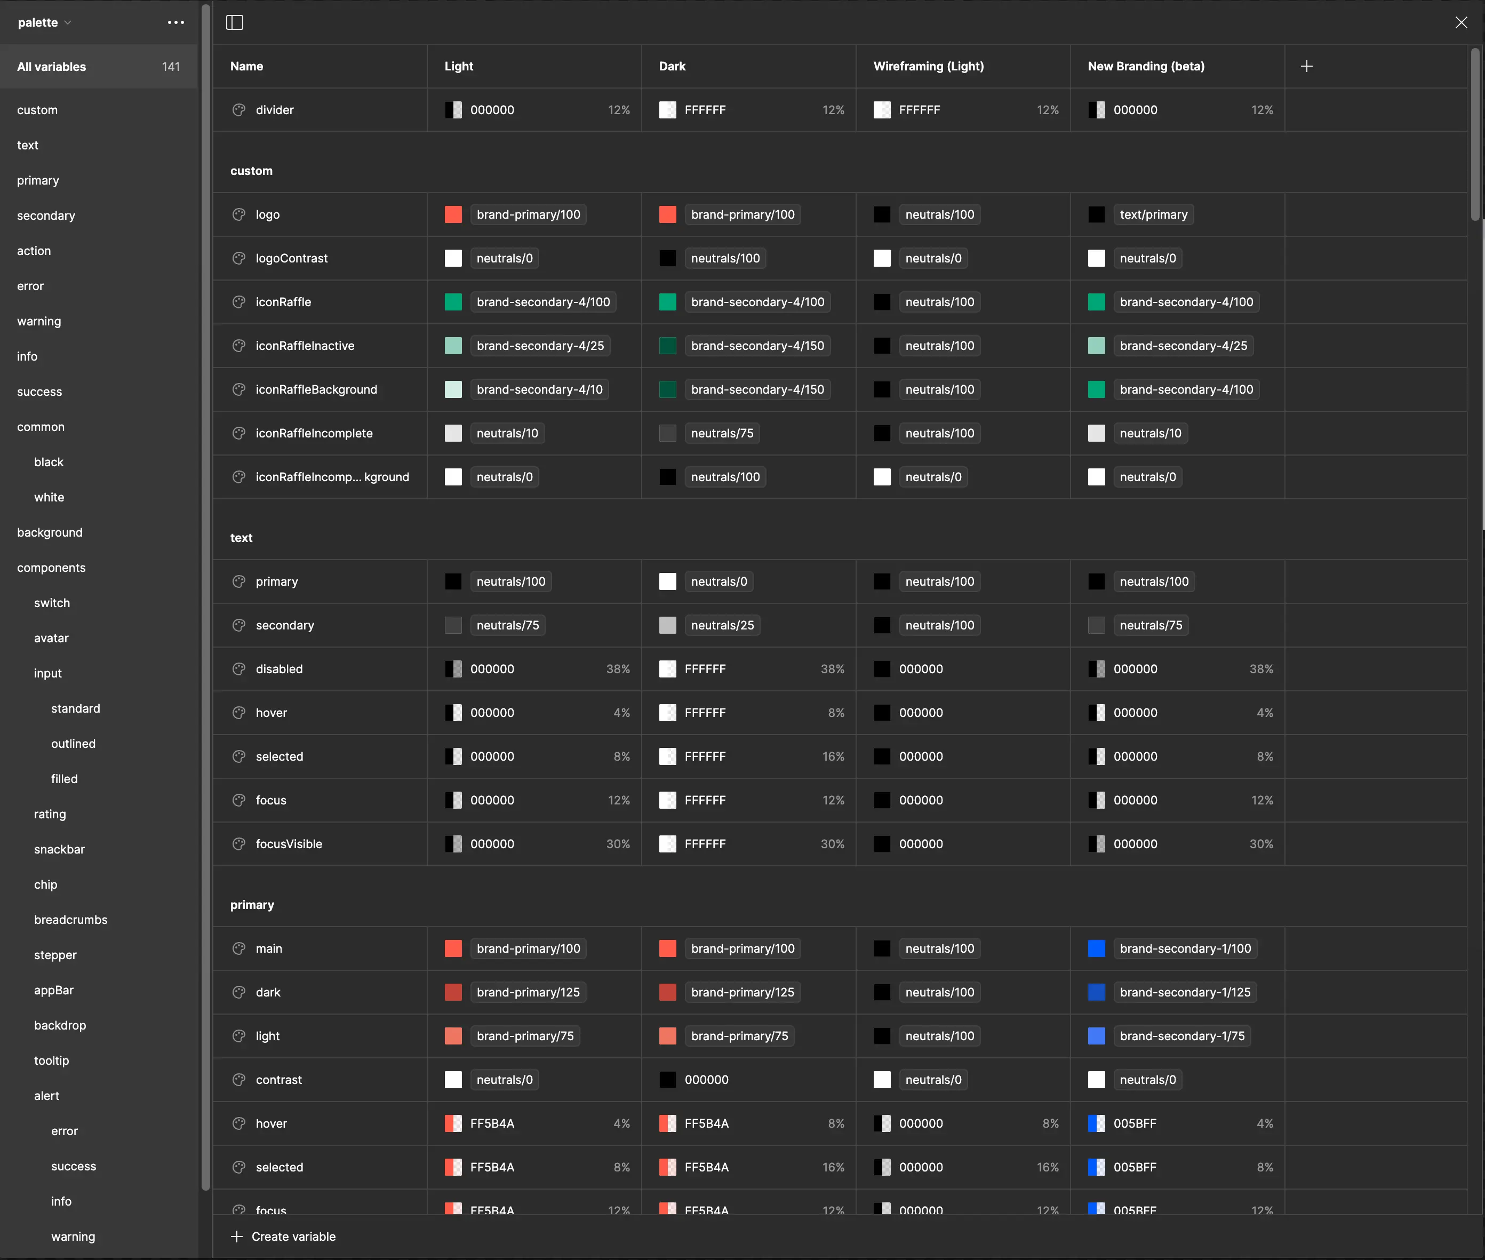The image size is (1485, 1260).
Task: Select the components group in the sidebar
Action: point(51,567)
